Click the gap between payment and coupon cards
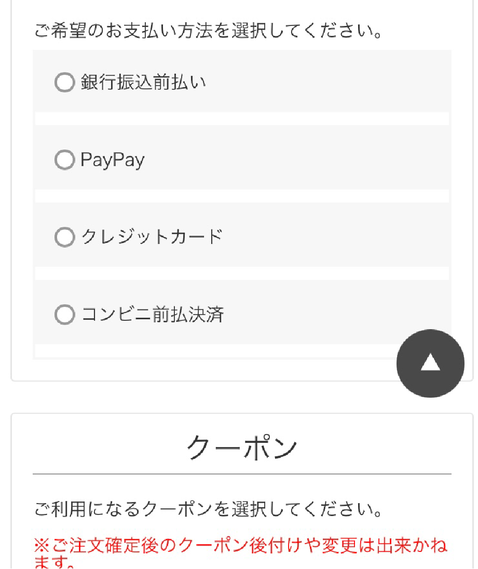 pos(208,398)
